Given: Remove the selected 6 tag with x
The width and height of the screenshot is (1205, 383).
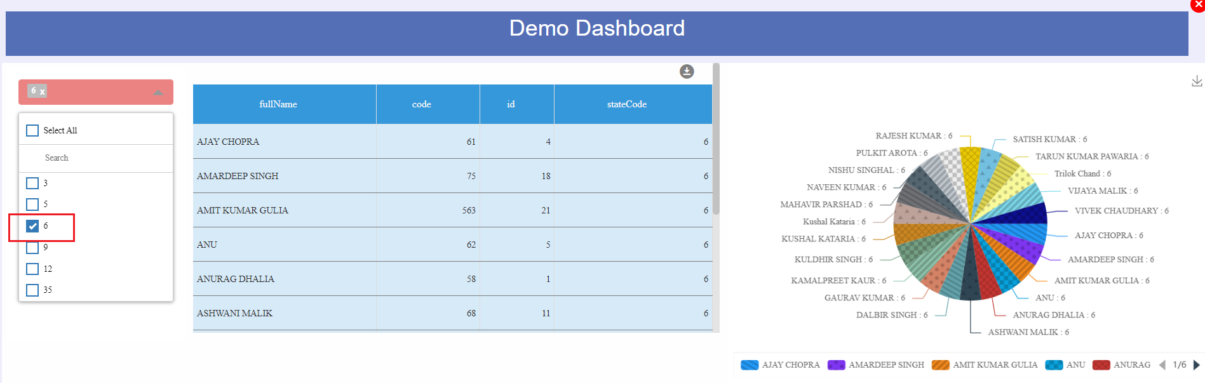Looking at the screenshot, I should click(43, 92).
